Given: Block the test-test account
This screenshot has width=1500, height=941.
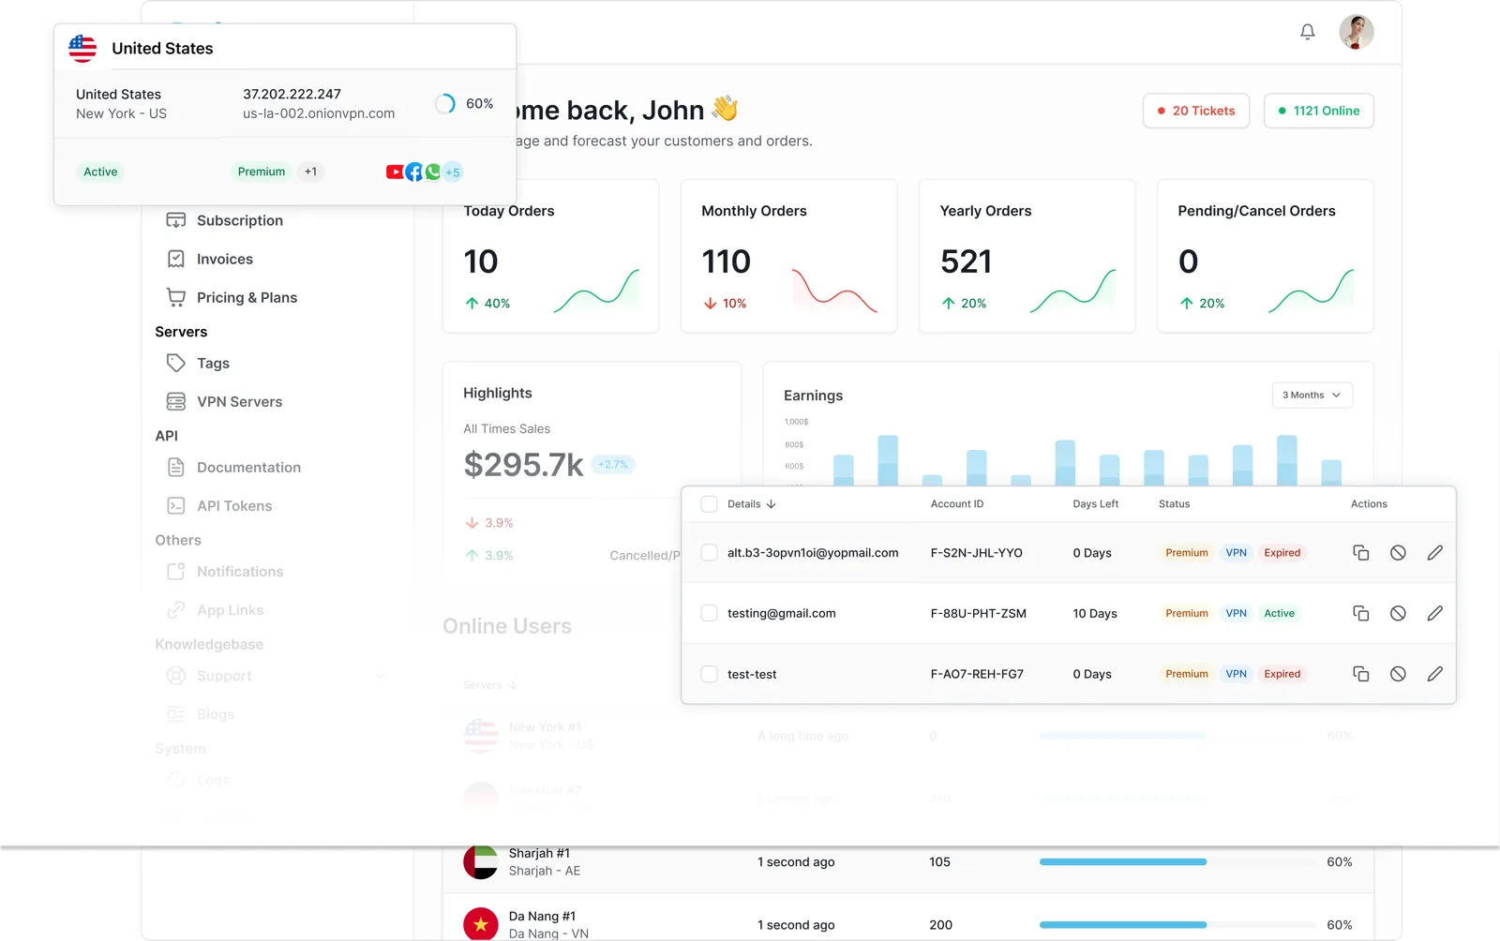Looking at the screenshot, I should tap(1398, 674).
